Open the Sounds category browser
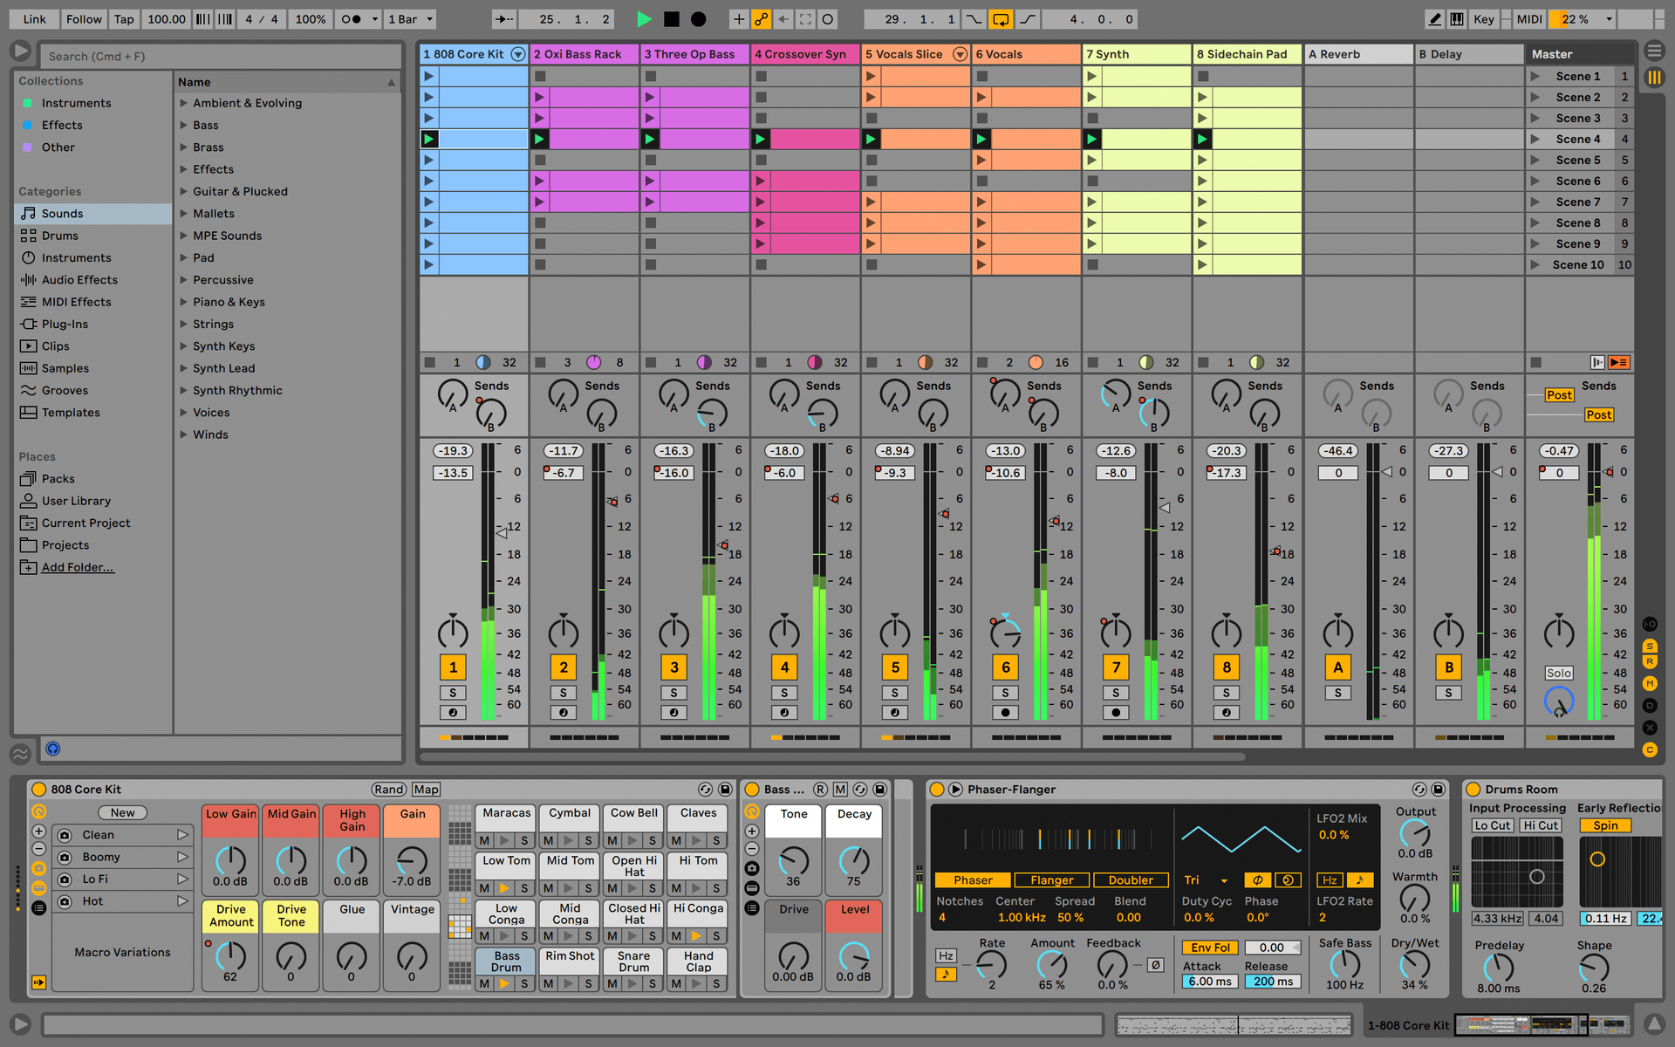This screenshot has height=1047, width=1675. tap(63, 212)
